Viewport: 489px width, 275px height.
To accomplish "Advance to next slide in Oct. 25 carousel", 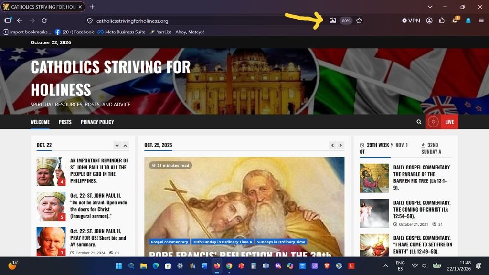I will 340,145.
